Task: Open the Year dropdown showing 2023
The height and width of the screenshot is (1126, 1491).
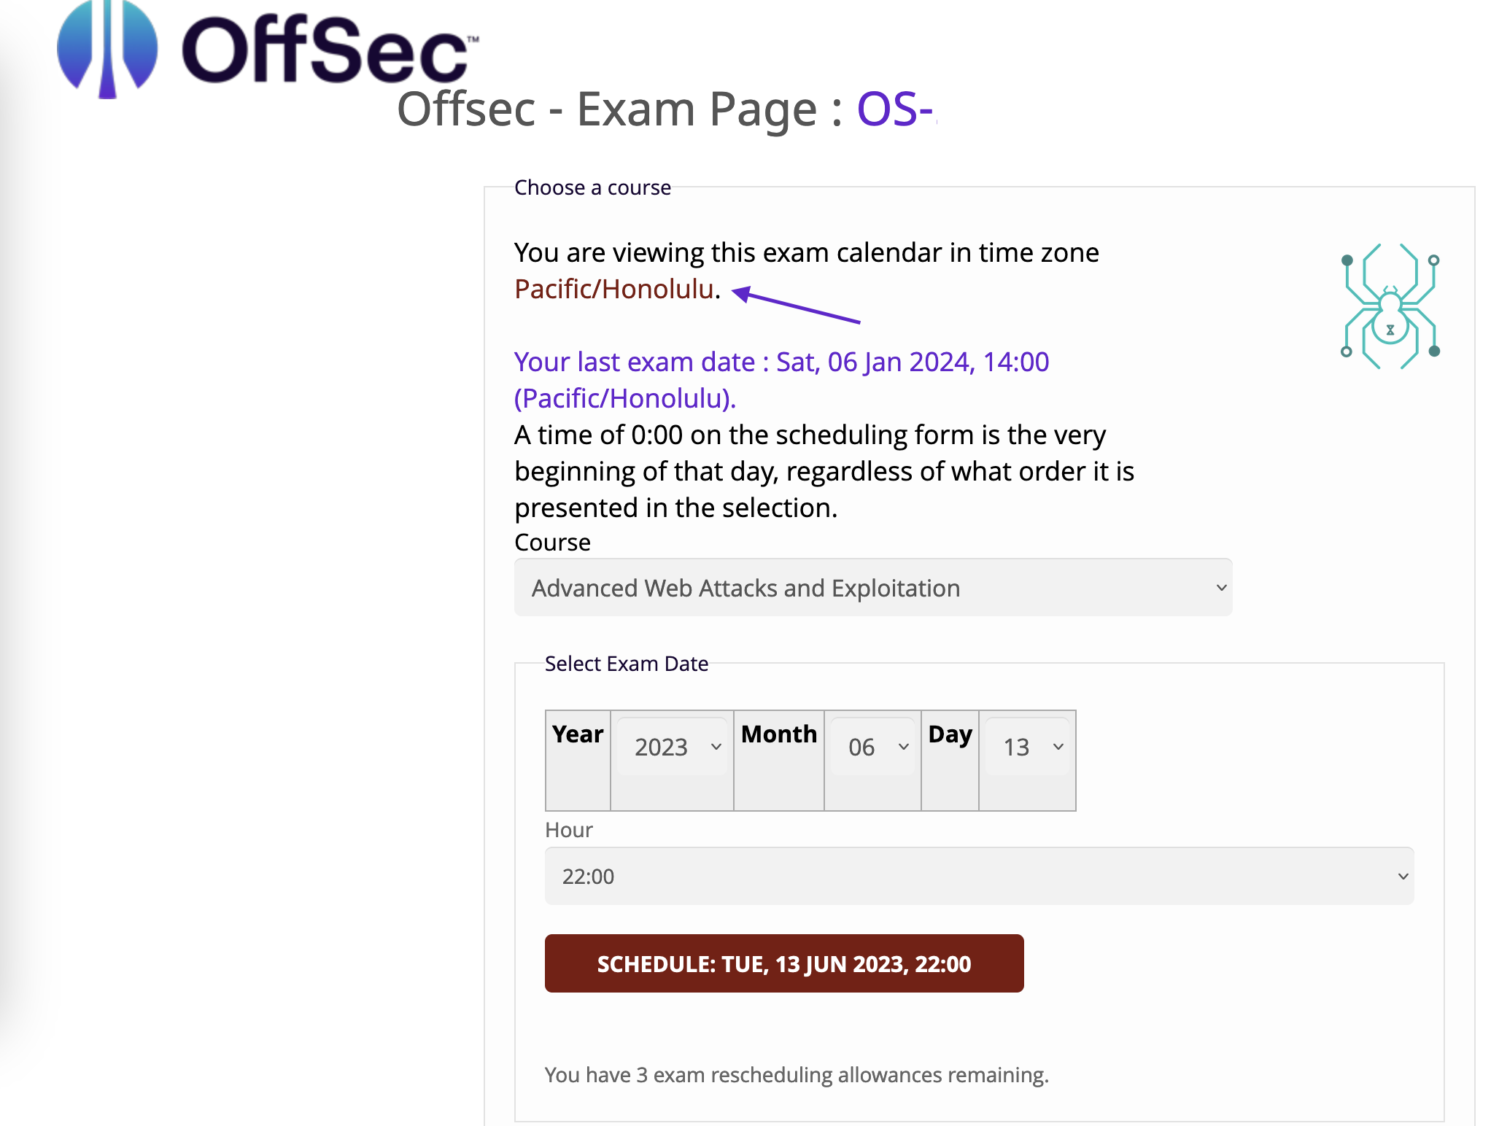Action: point(671,745)
